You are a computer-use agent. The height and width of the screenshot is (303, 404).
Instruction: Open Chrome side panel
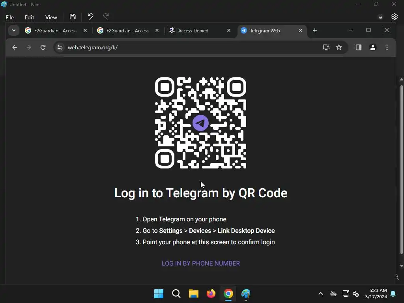tap(358, 47)
